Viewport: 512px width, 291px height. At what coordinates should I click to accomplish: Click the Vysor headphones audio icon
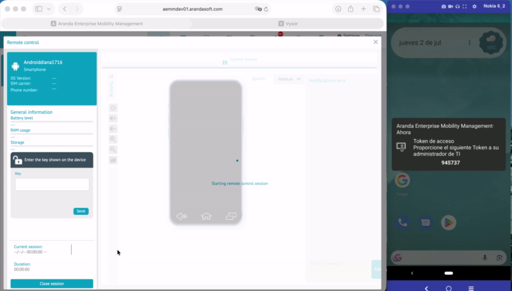tap(458, 6)
